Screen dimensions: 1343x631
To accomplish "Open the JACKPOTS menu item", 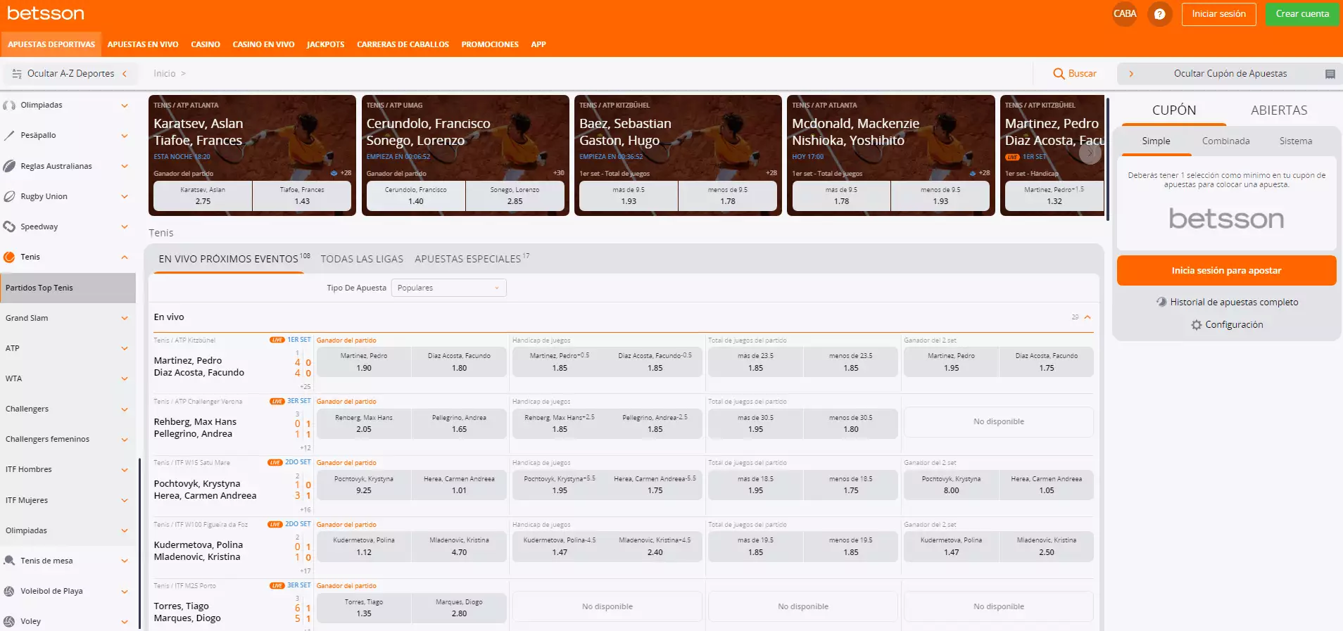I will tap(325, 44).
